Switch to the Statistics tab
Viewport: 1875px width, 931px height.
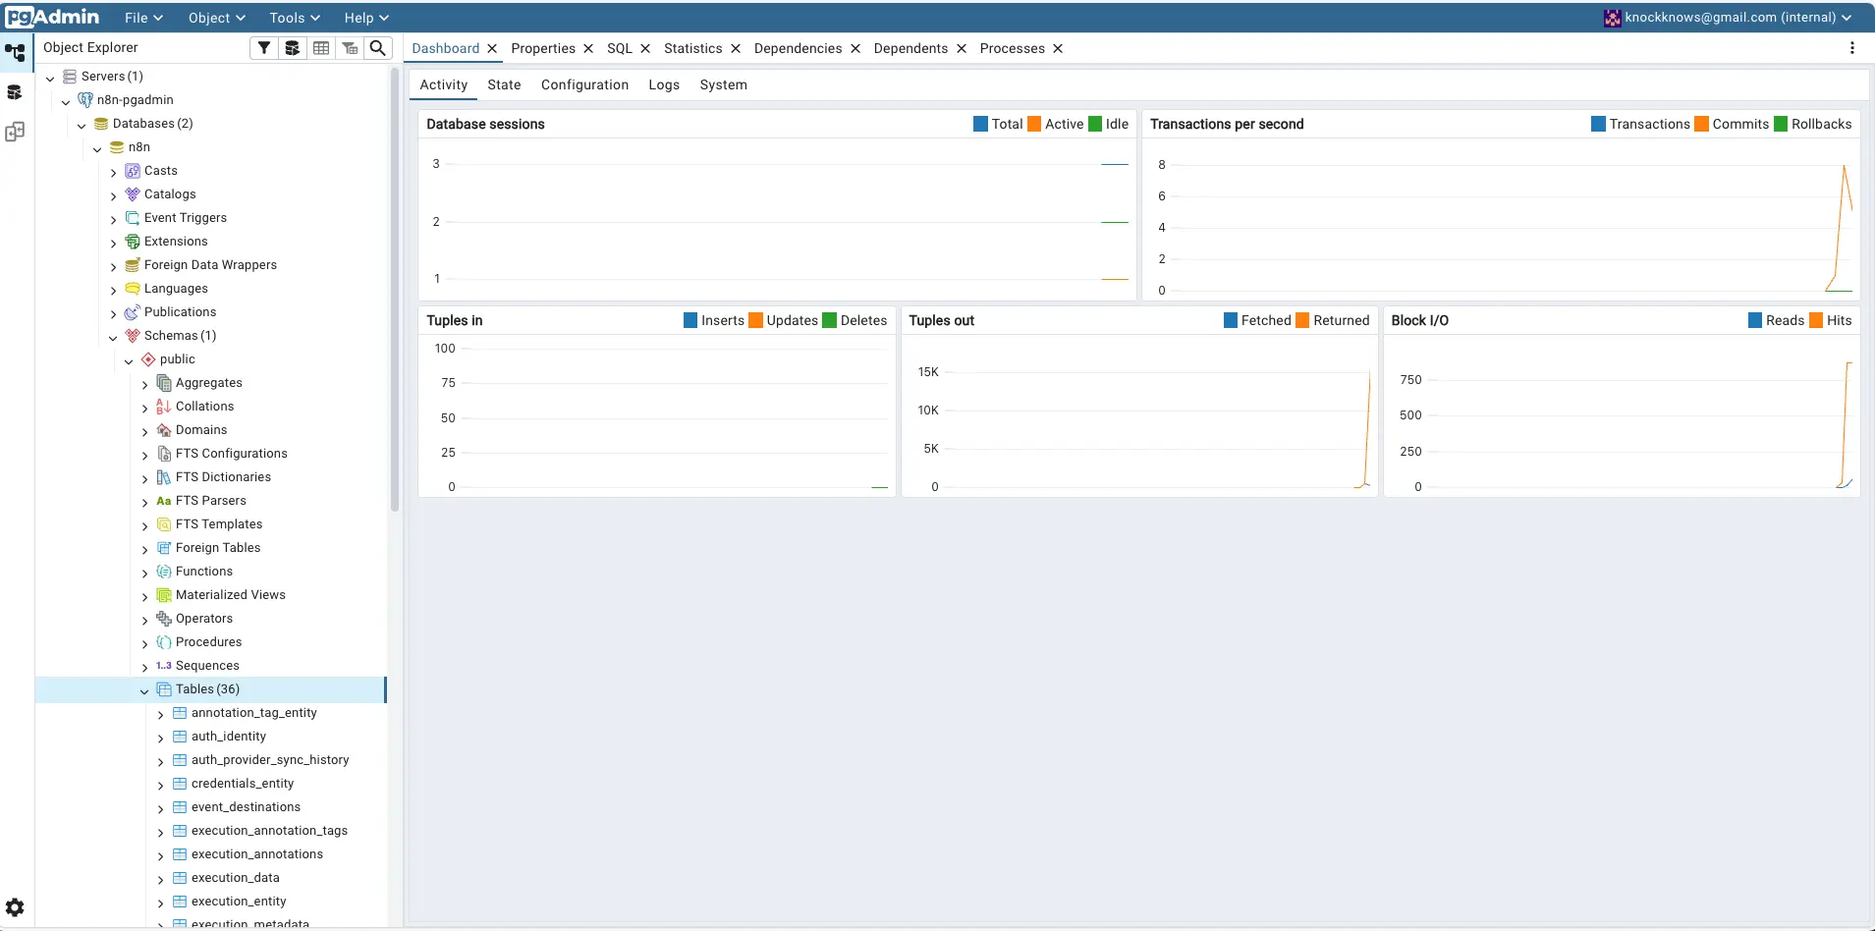[x=693, y=48]
